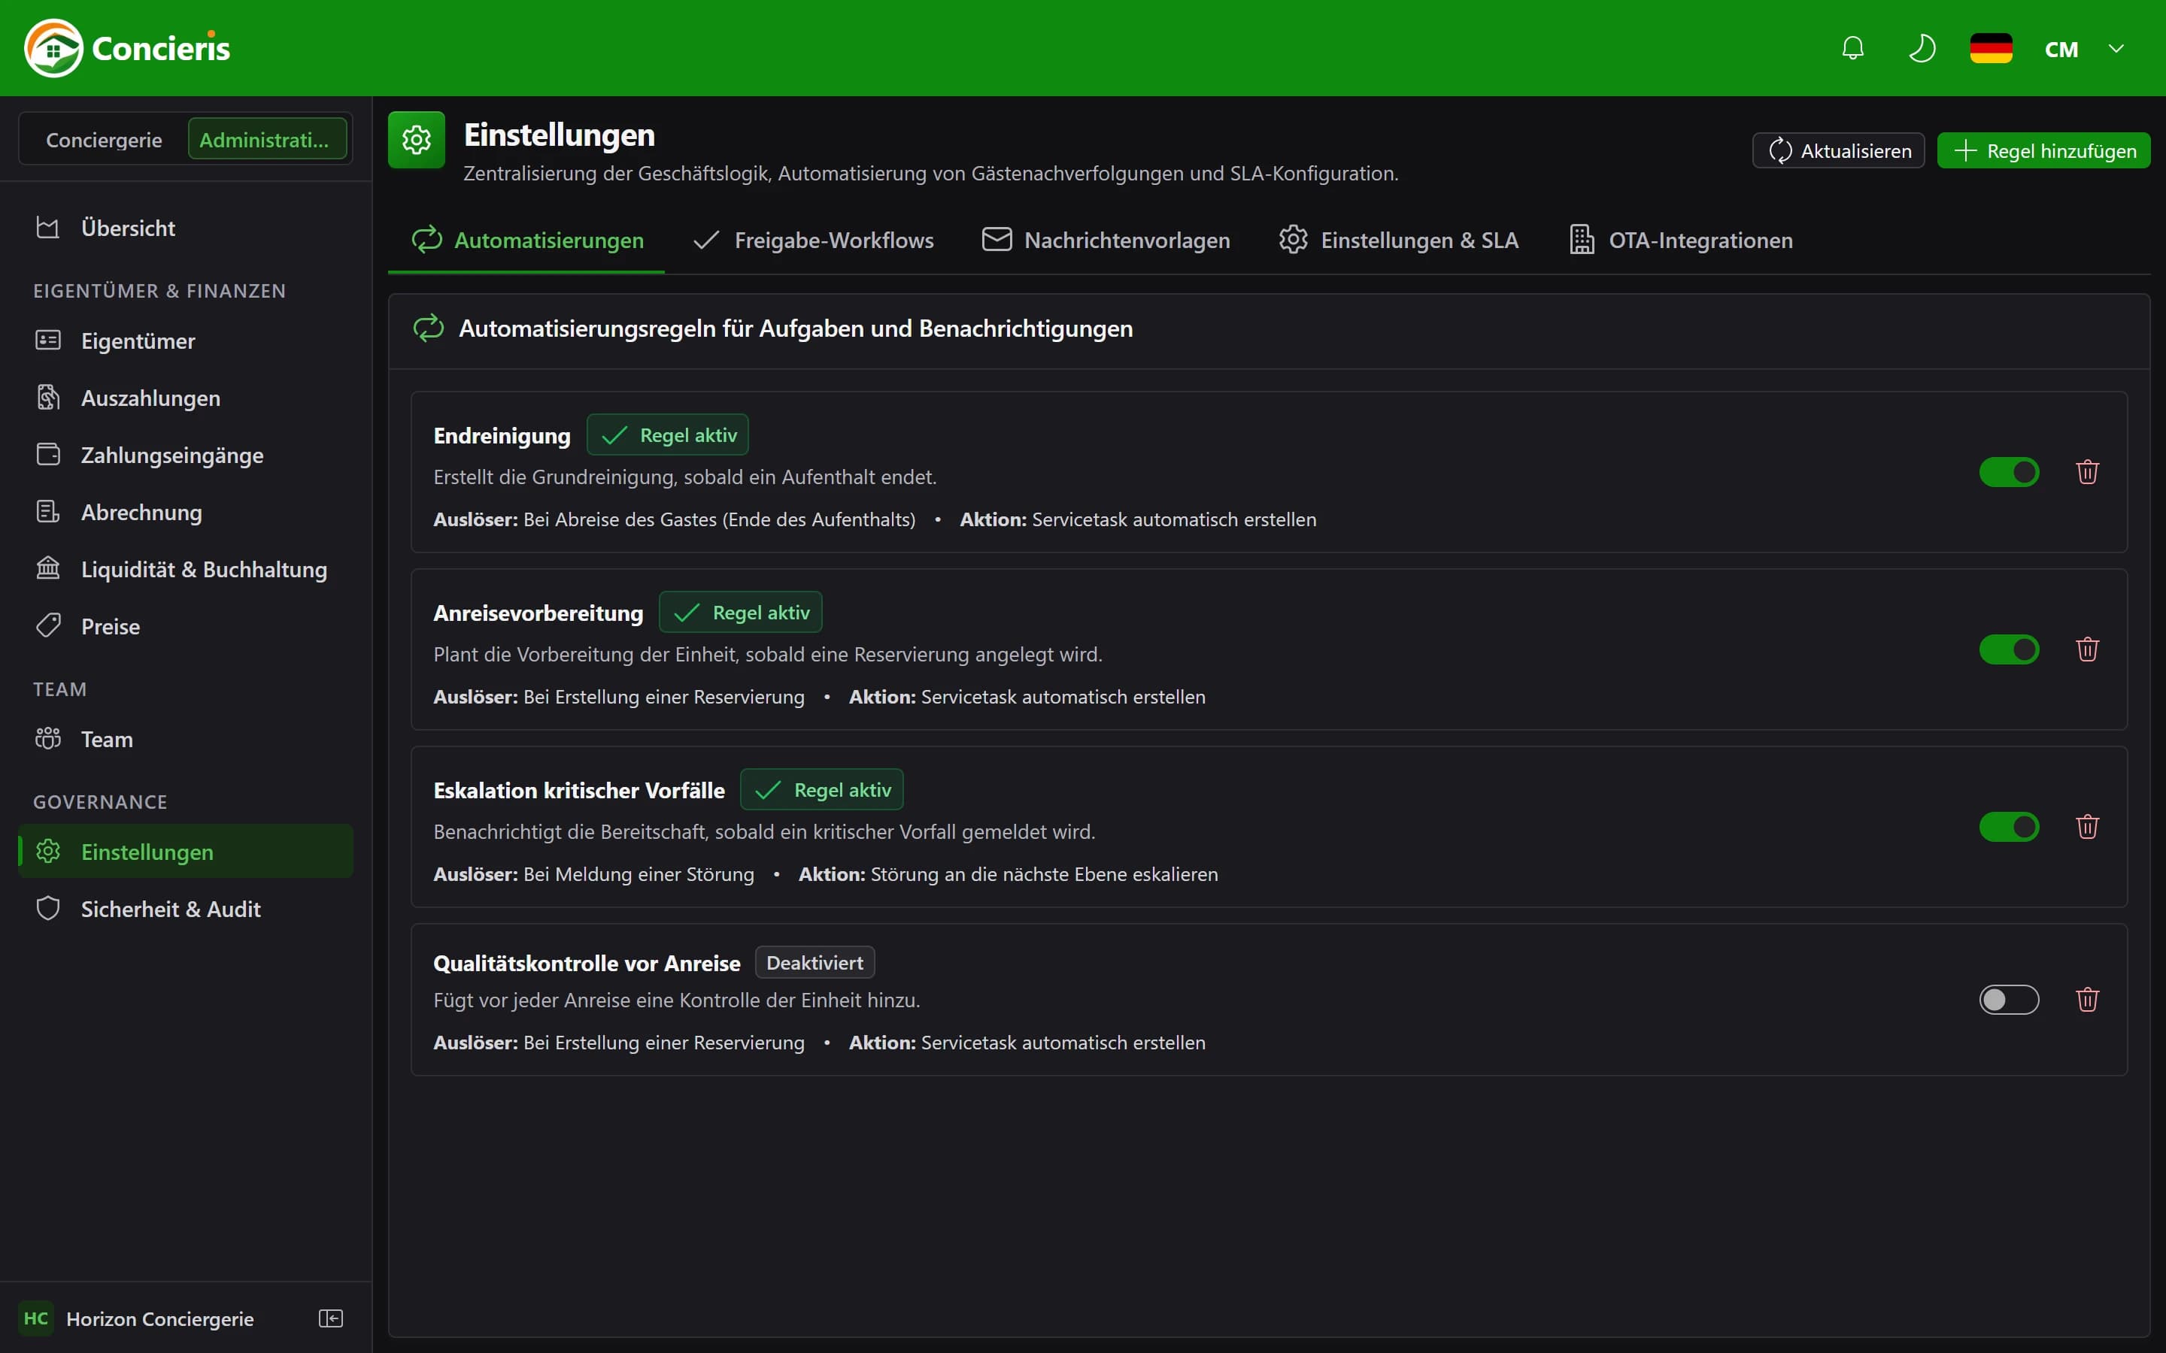Open Preise in sidebar
The image size is (2166, 1353).
pyautogui.click(x=185, y=626)
